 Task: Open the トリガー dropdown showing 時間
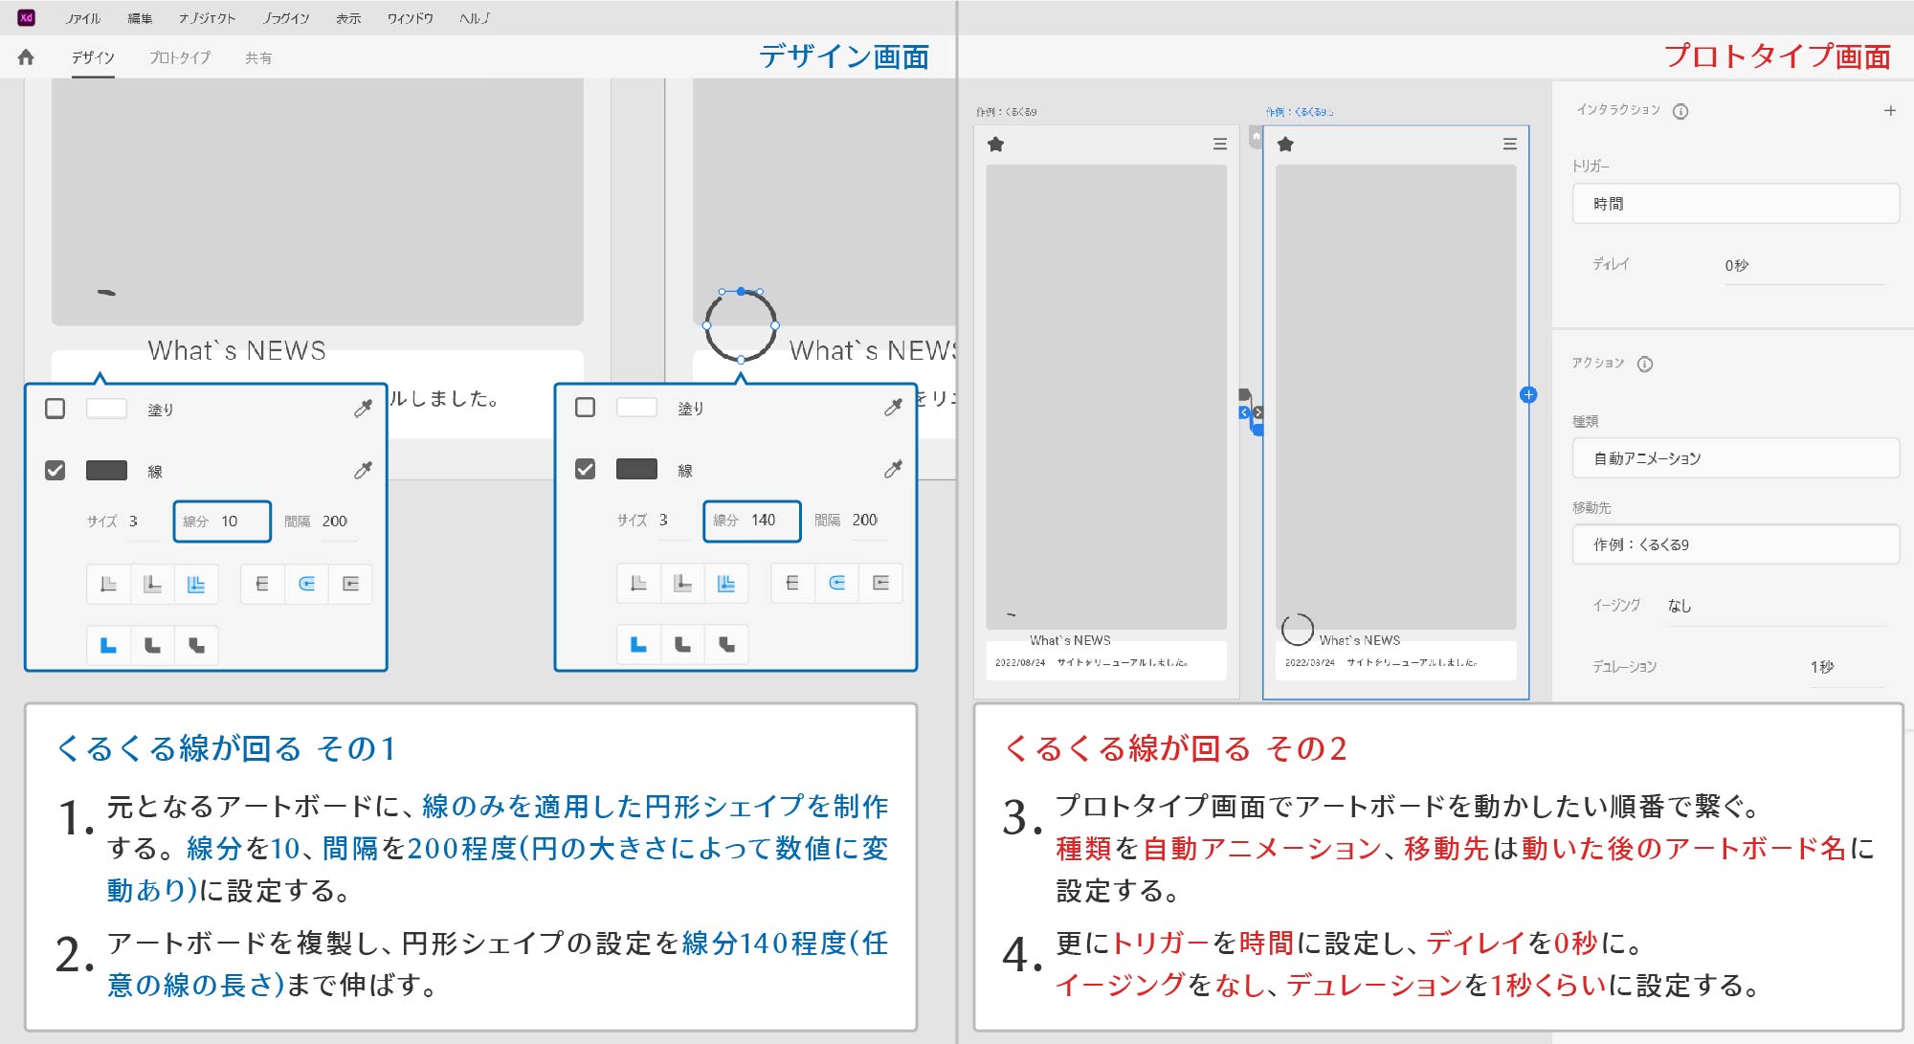point(1734,204)
